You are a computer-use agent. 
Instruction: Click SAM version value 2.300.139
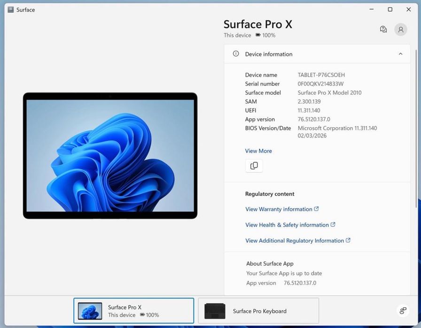point(309,102)
